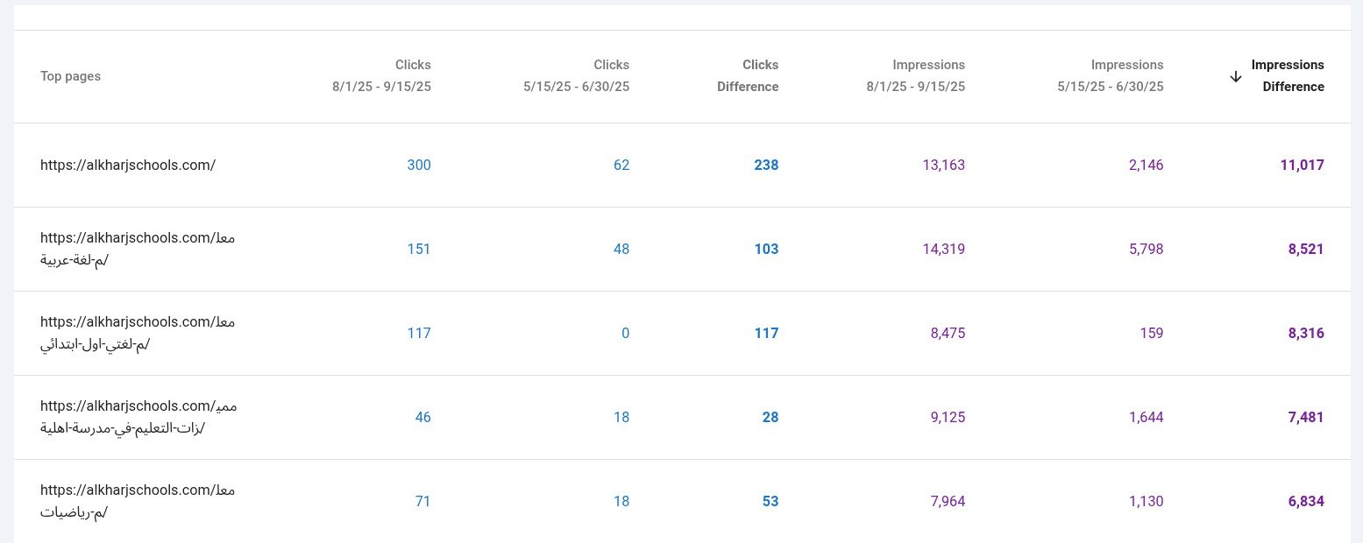This screenshot has height=543, width=1363.
Task: Open the مميزات-التعليم-في-مدرسة-اهلية page row
Action: click(138, 417)
